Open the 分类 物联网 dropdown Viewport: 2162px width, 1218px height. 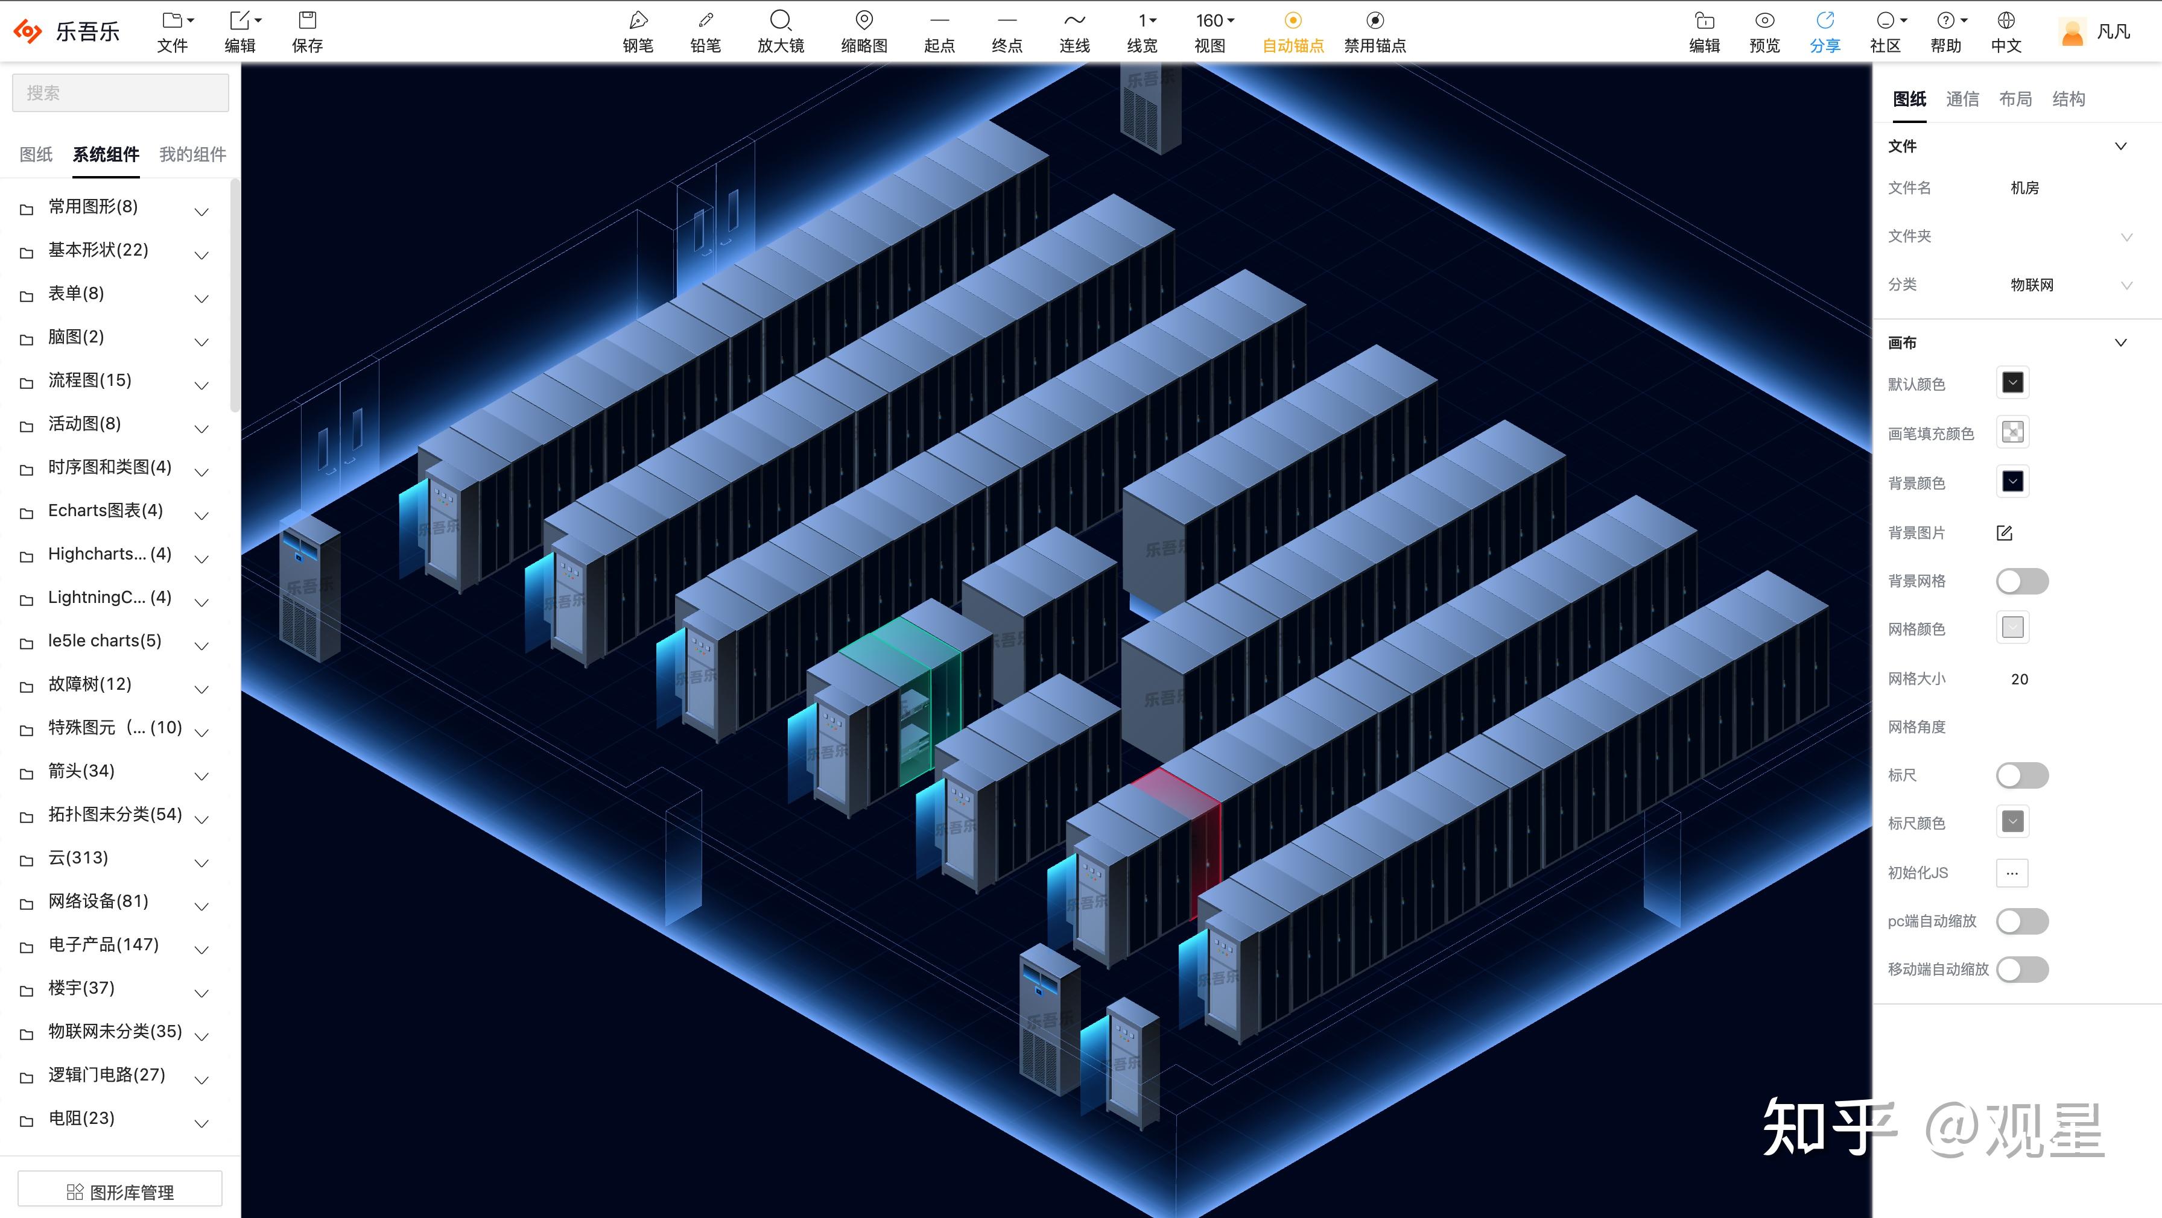click(2068, 285)
